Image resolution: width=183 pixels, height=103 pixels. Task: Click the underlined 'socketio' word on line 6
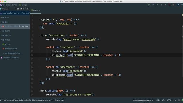click(63, 23)
